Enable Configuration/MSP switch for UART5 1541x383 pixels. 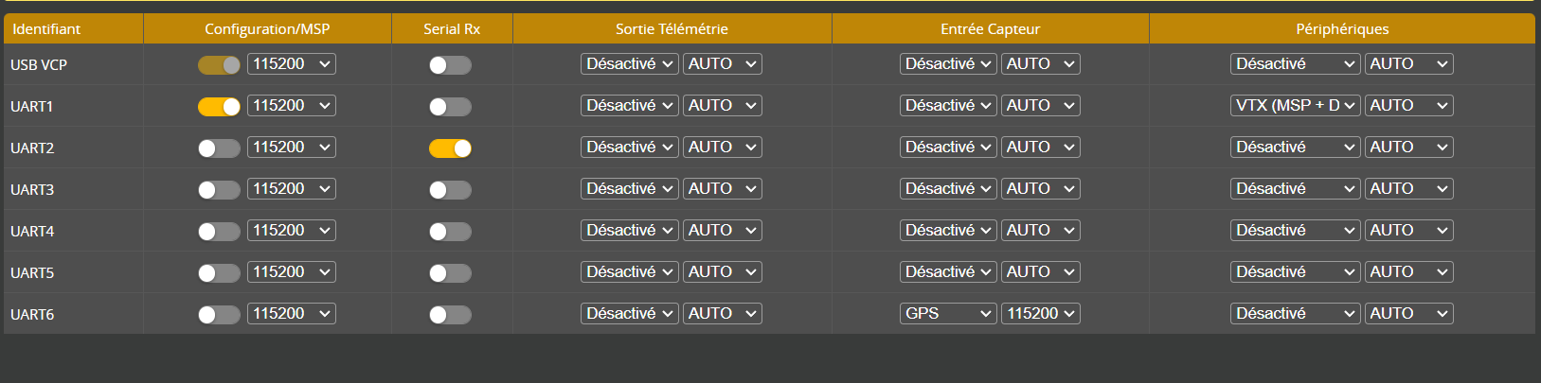[219, 273]
